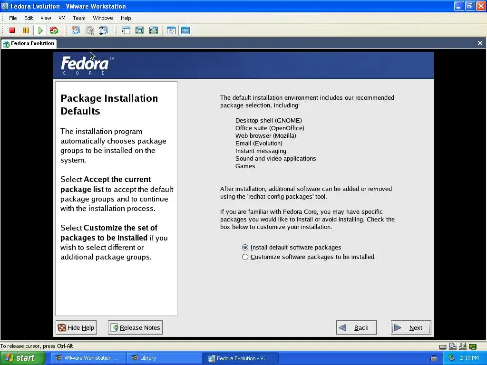Reset the VM with the red-green arrows icon

coord(54,30)
